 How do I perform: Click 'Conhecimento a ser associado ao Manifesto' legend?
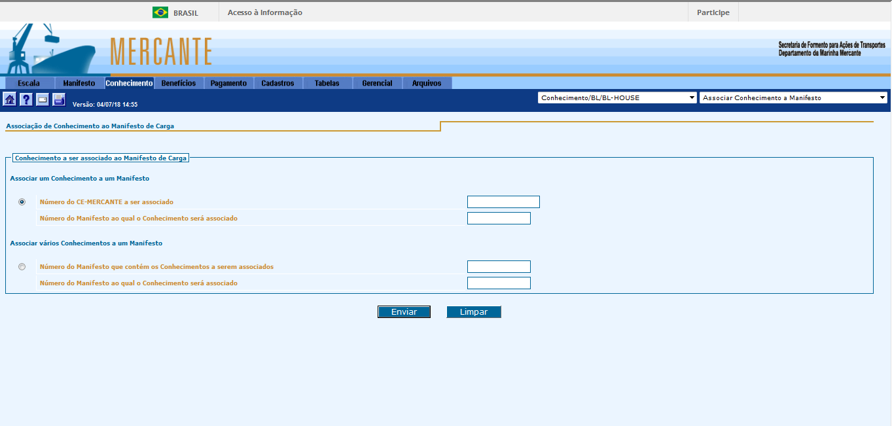click(101, 158)
